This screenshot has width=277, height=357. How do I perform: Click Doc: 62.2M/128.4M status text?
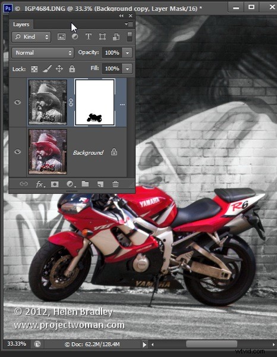click(92, 345)
